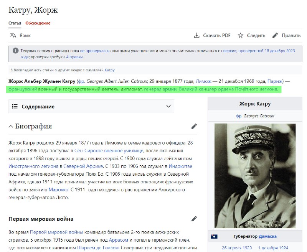Screen dimensions: 307x252
Task: Open the Великий канцлер ордена Почётного легиона link
Action: click(228, 89)
